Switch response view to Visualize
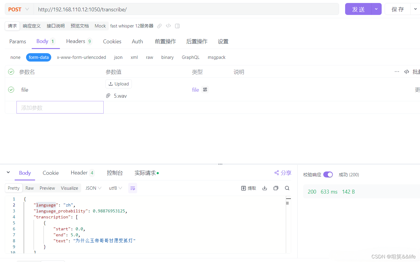420x262 pixels. click(x=70, y=188)
